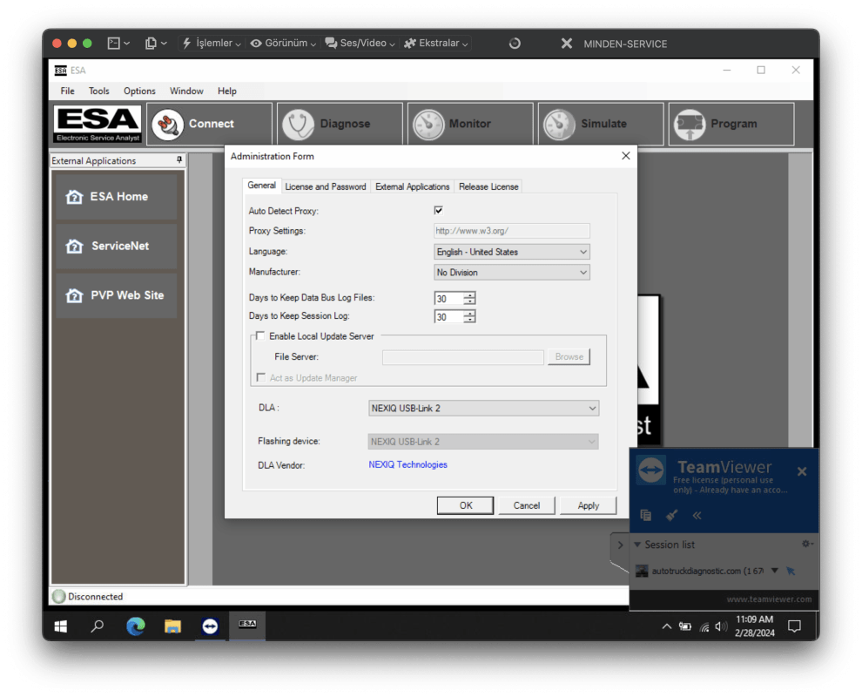Expand the Ses/Video menu
The image size is (862, 697).
pyautogui.click(x=360, y=44)
